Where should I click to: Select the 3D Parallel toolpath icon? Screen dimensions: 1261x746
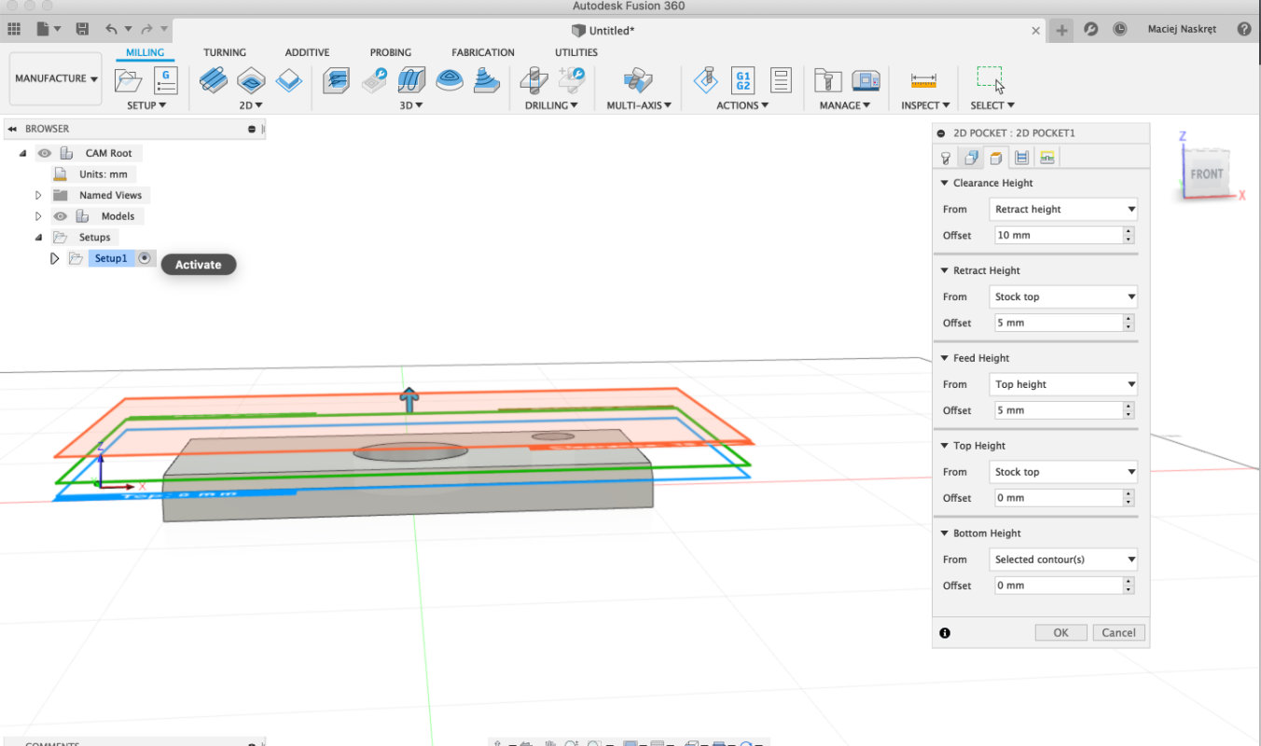point(411,80)
